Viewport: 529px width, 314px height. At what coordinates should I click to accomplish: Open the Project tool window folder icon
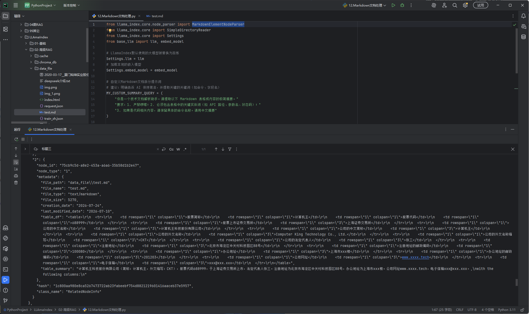[5, 16]
